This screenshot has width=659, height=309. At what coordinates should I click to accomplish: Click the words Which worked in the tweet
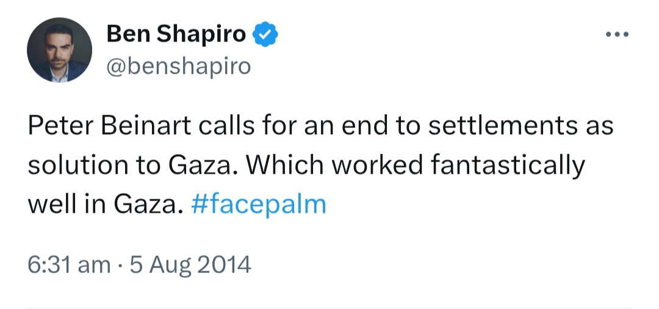tap(334, 165)
